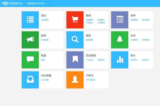Viewport: 160px width, 106px height.
Task: Open the 客服 chat bubble icon
Action: pos(30,60)
